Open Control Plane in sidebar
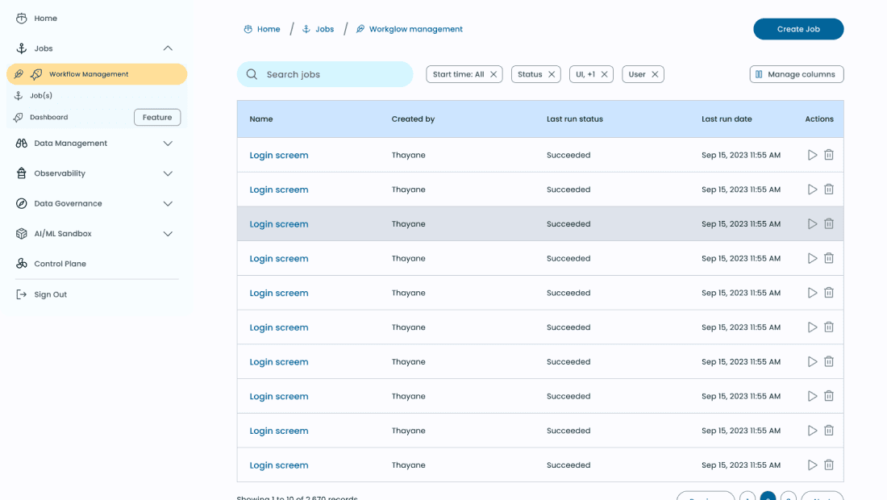Image resolution: width=887 pixels, height=500 pixels. coord(60,264)
